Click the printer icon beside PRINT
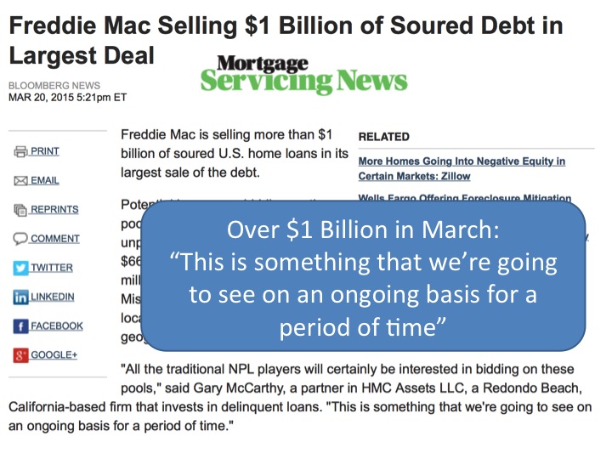The image size is (612, 459). pyautogui.click(x=20, y=151)
